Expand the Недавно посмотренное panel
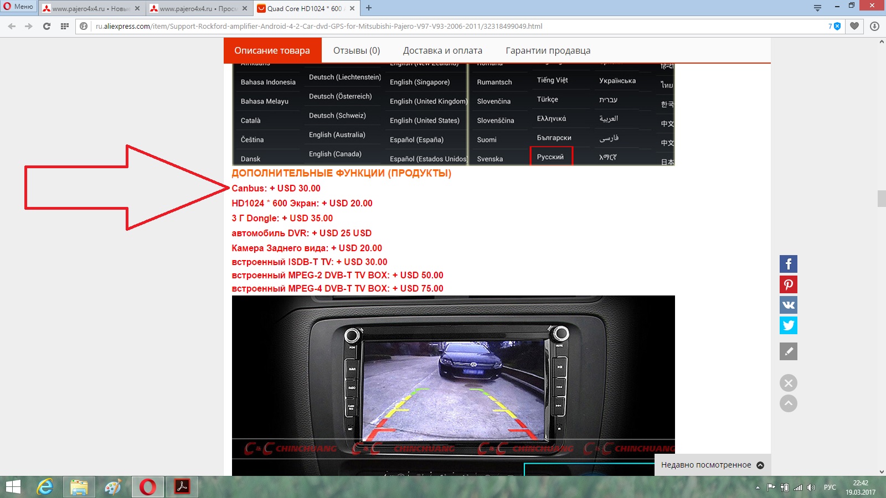Viewport: 886px width, 498px height. tap(712, 465)
